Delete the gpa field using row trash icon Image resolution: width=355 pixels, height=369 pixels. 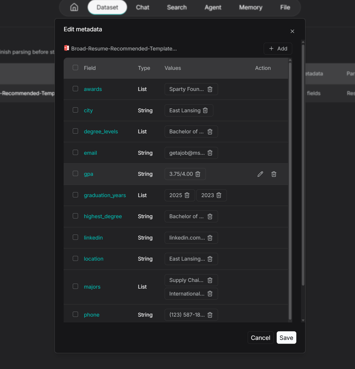[274, 174]
